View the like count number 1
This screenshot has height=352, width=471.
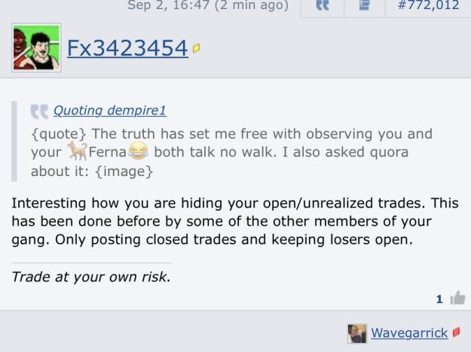pos(439,299)
